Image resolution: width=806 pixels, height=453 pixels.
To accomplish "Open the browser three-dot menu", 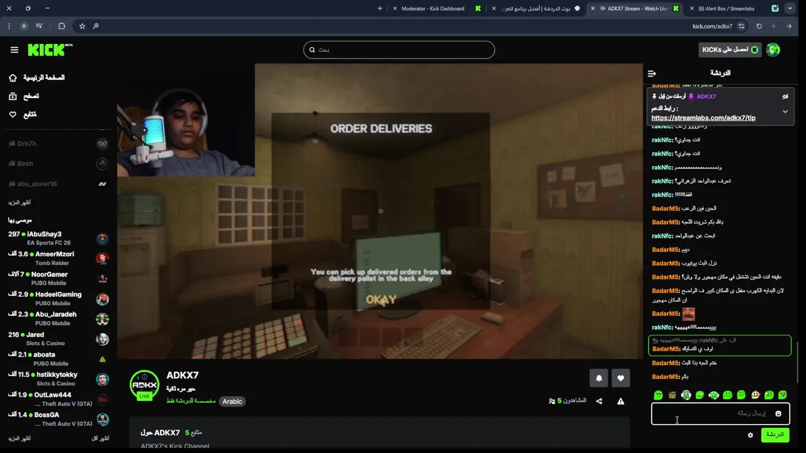I will 9,26.
